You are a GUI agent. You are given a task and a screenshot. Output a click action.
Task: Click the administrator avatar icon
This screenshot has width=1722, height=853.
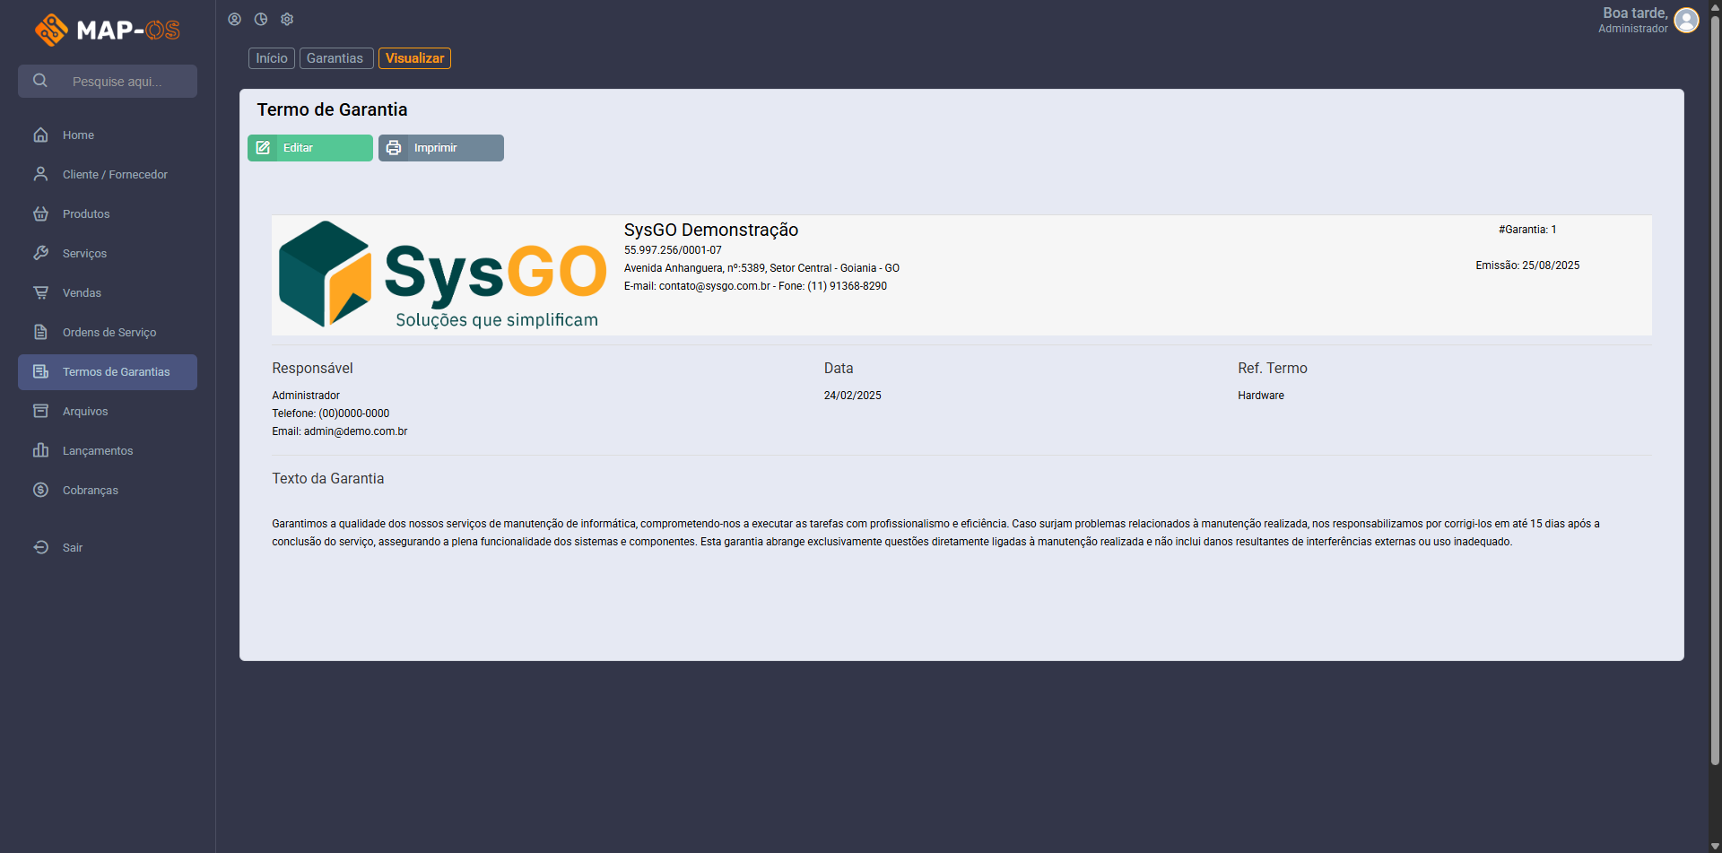pos(1686,20)
